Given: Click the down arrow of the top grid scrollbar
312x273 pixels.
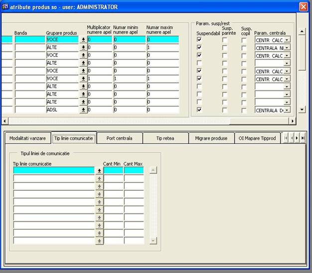Looking at the screenshot, I should 301,110.
